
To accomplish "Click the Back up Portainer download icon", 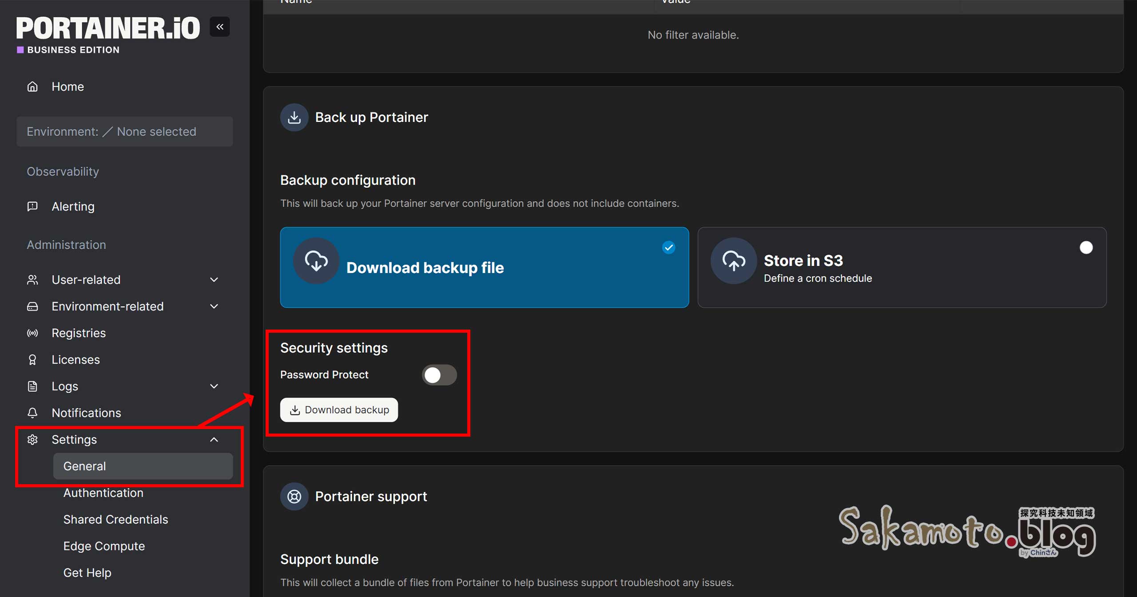I will click(x=294, y=117).
